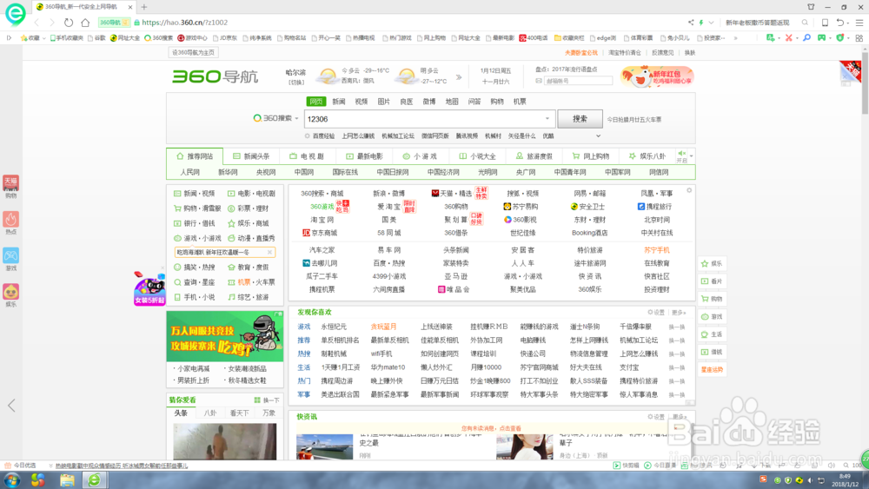Click the page vertical scrollbar thumb
Image resolution: width=869 pixels, height=489 pixels.
(x=865, y=82)
